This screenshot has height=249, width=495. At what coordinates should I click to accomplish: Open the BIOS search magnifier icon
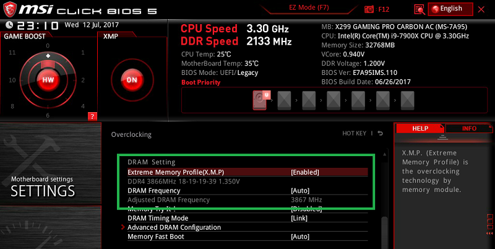pyautogui.click(x=420, y=9)
